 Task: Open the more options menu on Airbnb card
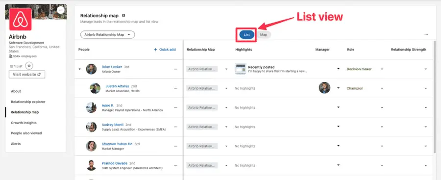pos(60,10)
